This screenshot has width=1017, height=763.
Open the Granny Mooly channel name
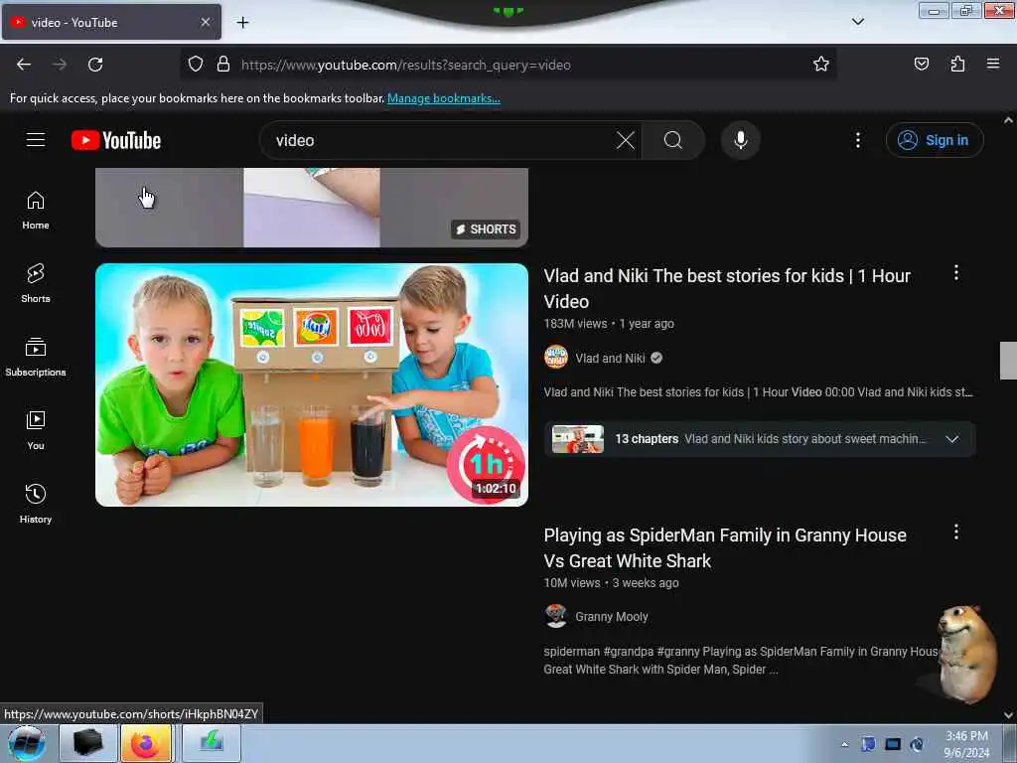[x=612, y=616]
